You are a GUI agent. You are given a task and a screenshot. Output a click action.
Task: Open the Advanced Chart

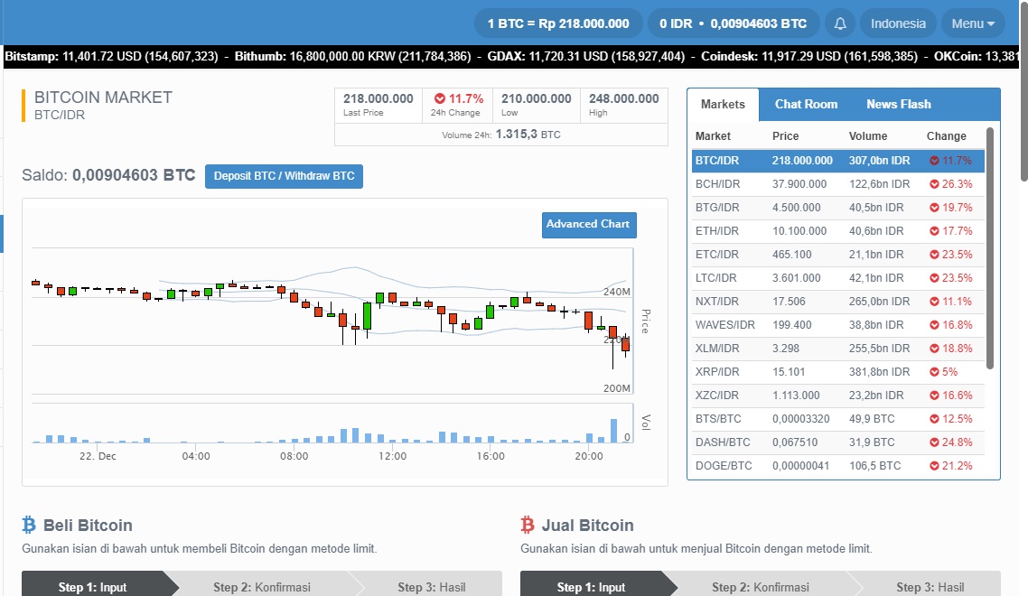pyautogui.click(x=589, y=225)
